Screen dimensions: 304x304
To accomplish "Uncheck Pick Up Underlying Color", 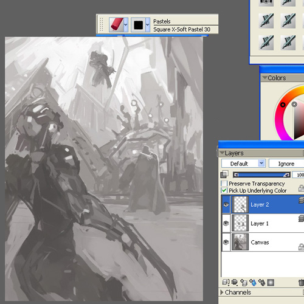I will click(x=224, y=190).
